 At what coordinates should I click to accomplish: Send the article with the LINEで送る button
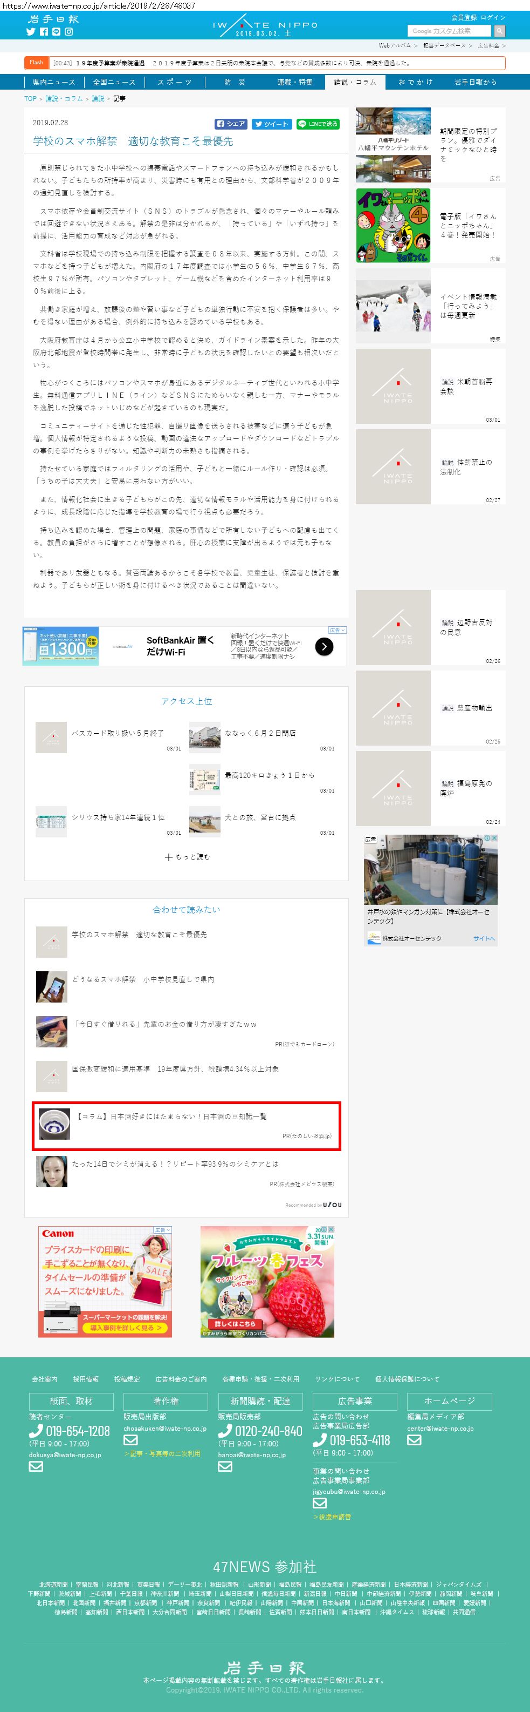(318, 124)
